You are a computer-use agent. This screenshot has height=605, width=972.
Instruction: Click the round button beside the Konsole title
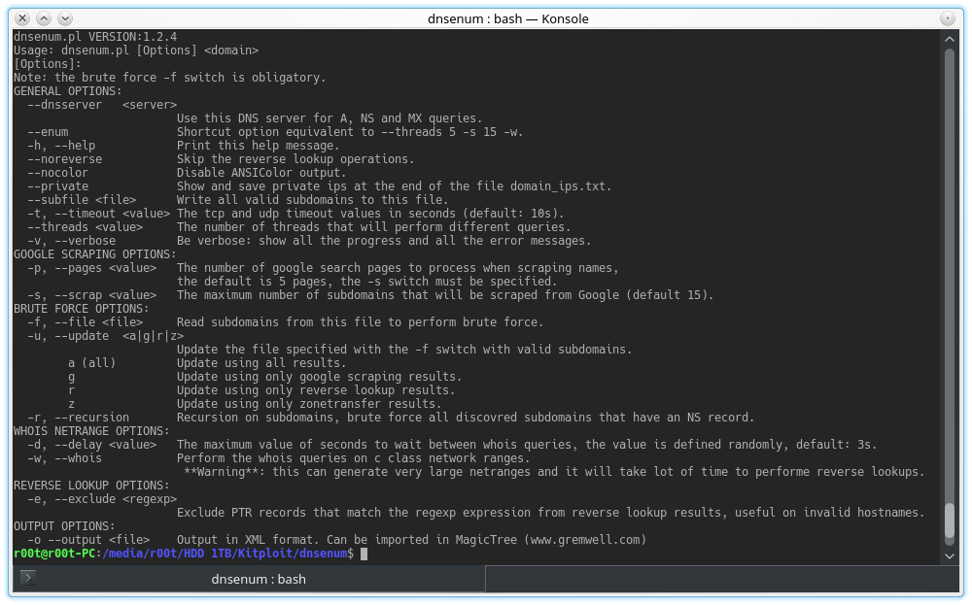pos(947,18)
